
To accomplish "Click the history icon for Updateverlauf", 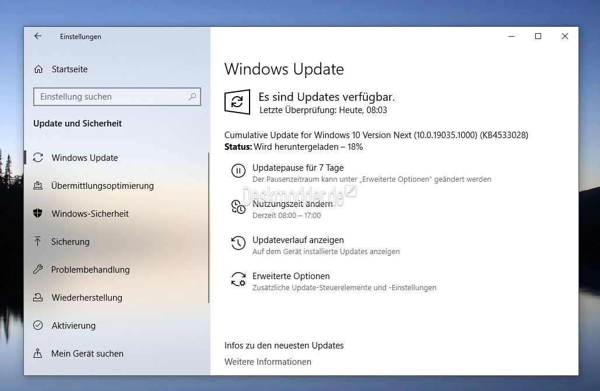I will 238,243.
